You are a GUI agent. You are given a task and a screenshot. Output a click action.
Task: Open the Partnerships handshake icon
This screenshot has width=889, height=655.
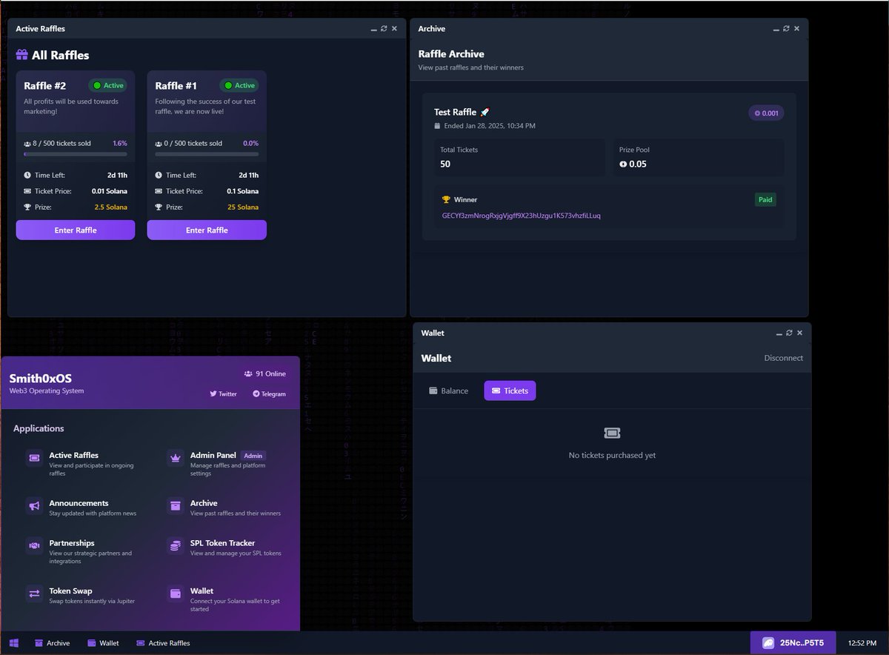coord(34,546)
